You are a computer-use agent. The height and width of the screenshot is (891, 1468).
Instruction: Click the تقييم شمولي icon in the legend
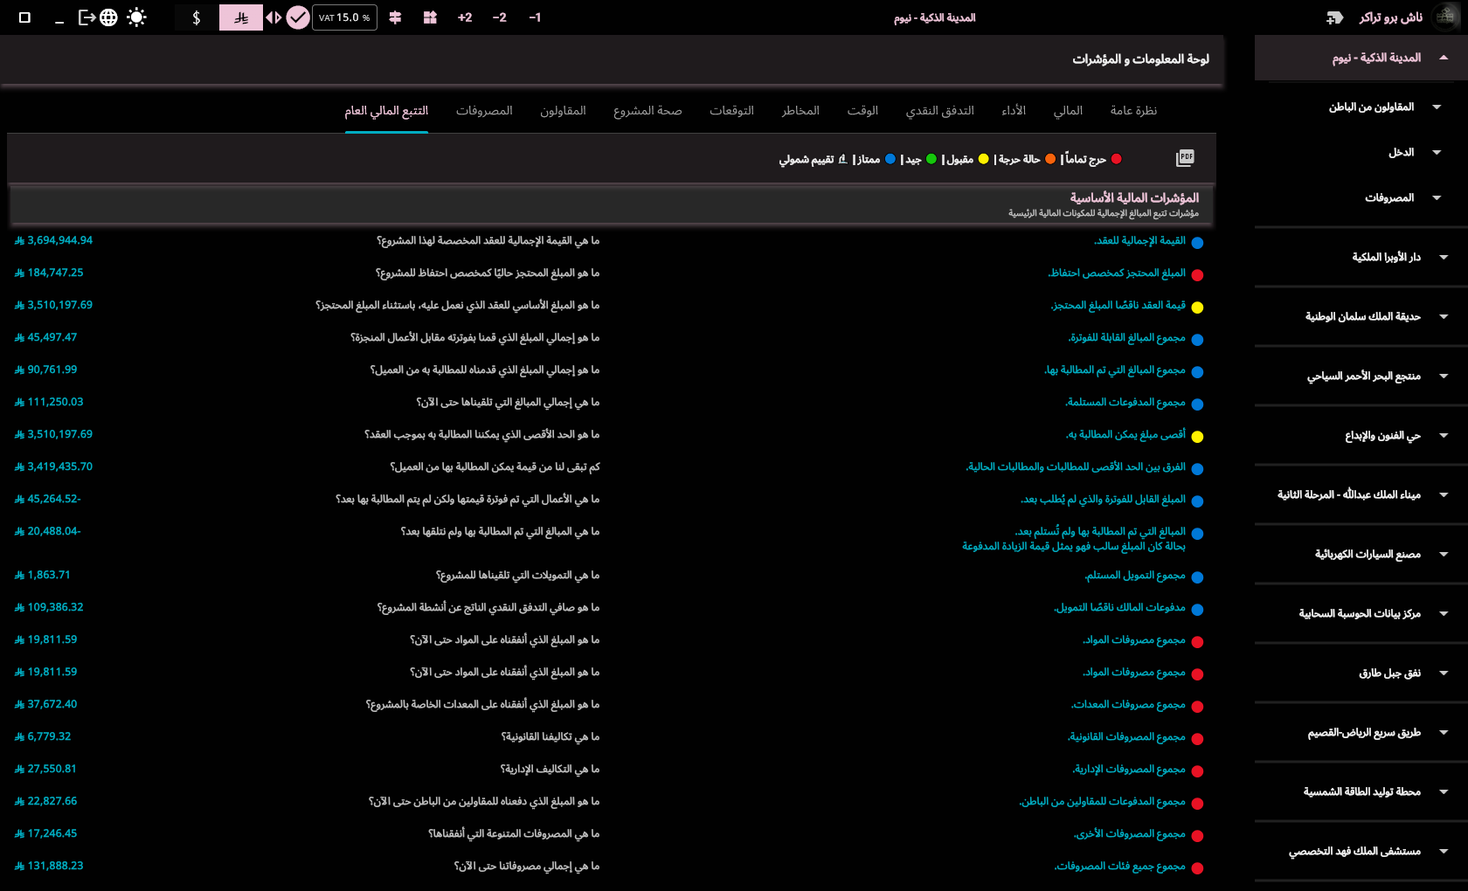coord(842,159)
